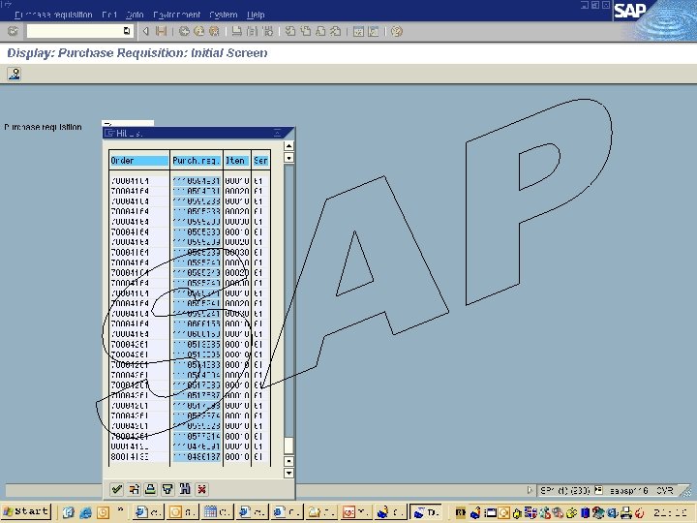Click the Create New Session icon
The image size is (697, 523).
(x=358, y=31)
